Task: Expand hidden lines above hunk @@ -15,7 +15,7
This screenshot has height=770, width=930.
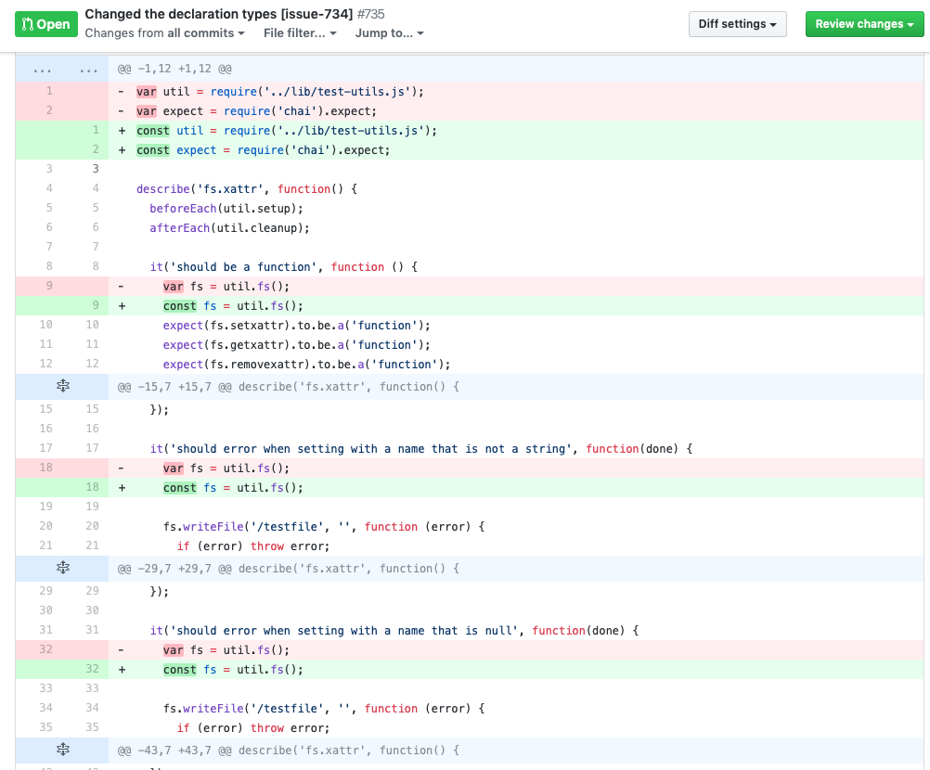Action: pyautogui.click(x=63, y=387)
